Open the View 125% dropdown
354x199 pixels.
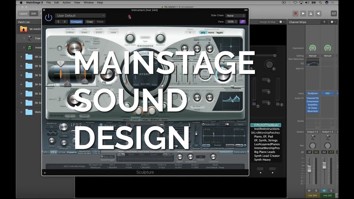click(232, 22)
